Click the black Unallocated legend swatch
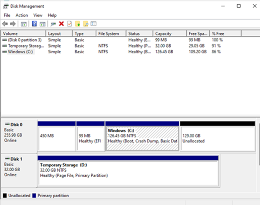The image size is (260, 205). point(5,196)
